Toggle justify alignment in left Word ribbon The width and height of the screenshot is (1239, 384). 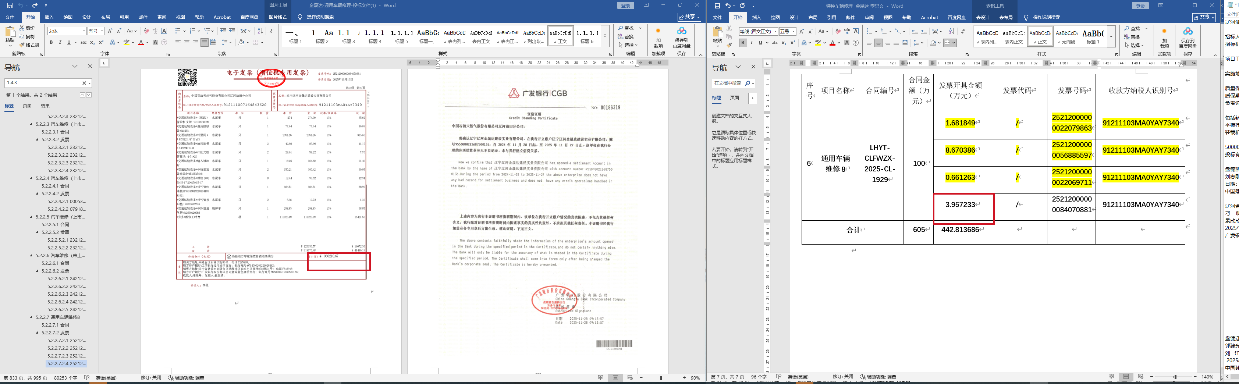205,42
